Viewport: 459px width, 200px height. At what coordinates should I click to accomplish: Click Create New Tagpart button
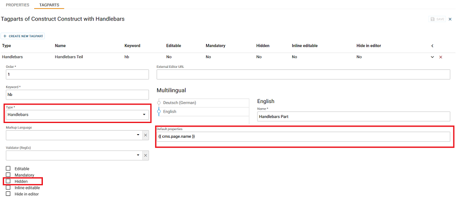23,36
